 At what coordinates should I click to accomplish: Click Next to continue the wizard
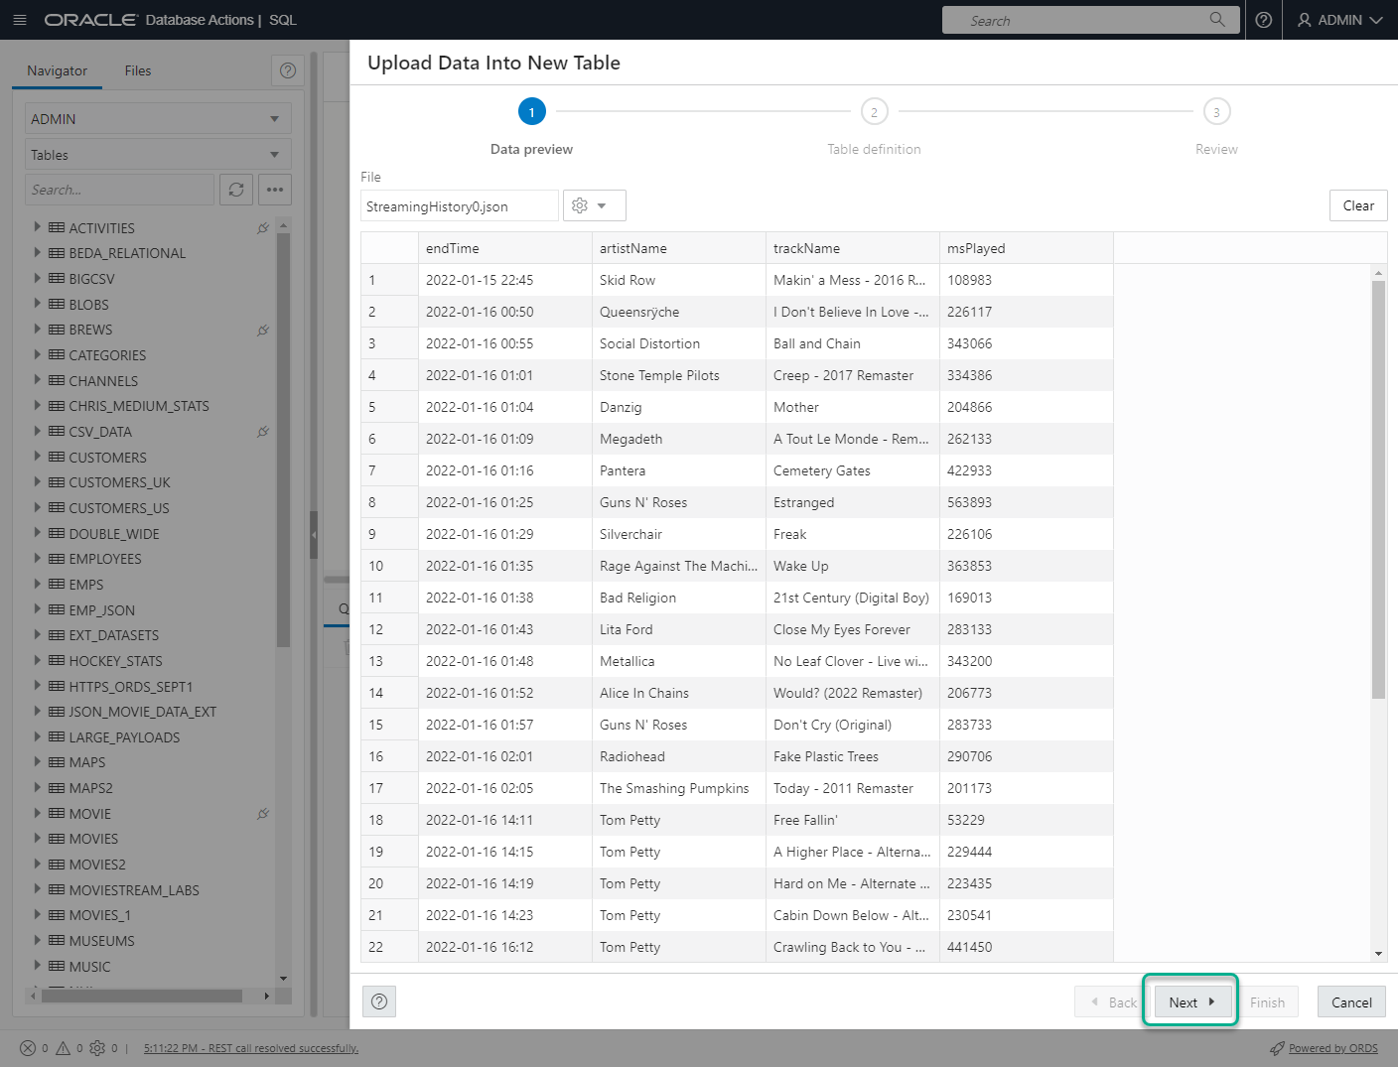1191,1001
